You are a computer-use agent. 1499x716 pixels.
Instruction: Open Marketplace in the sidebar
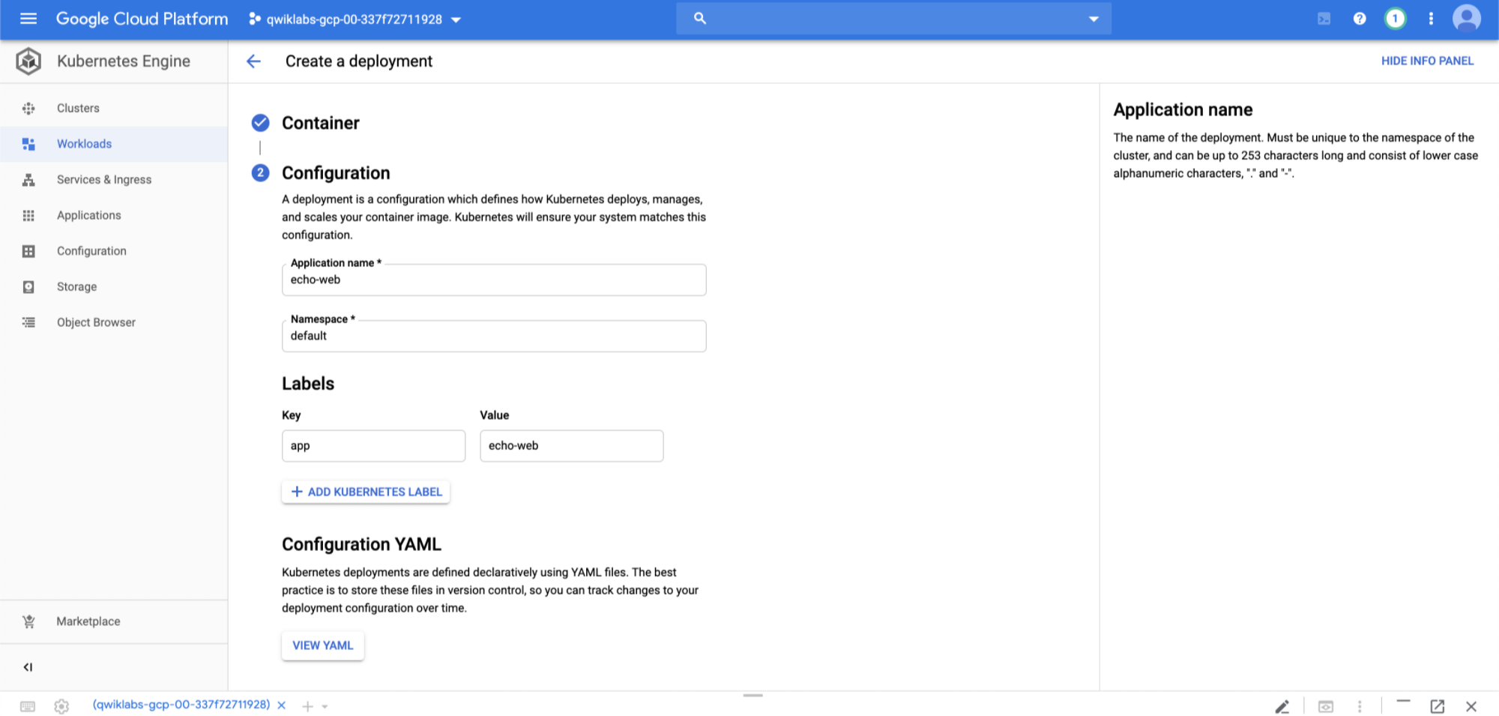coord(88,622)
